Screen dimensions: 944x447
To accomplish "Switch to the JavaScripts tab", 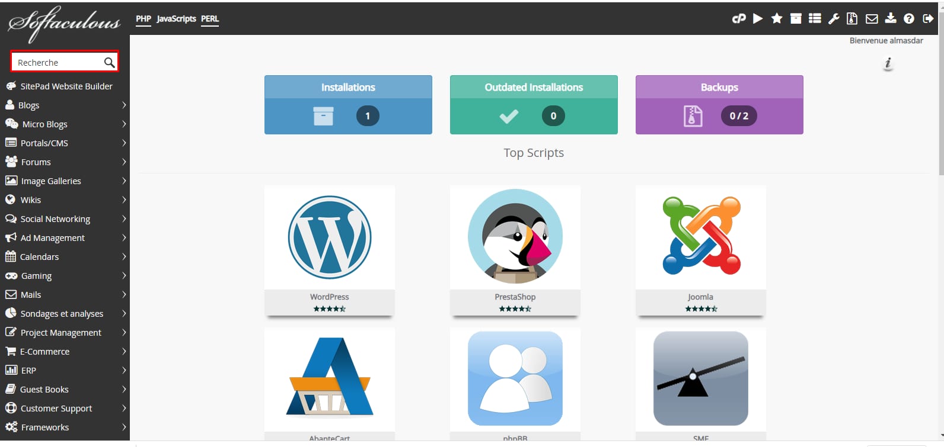I will pyautogui.click(x=176, y=19).
